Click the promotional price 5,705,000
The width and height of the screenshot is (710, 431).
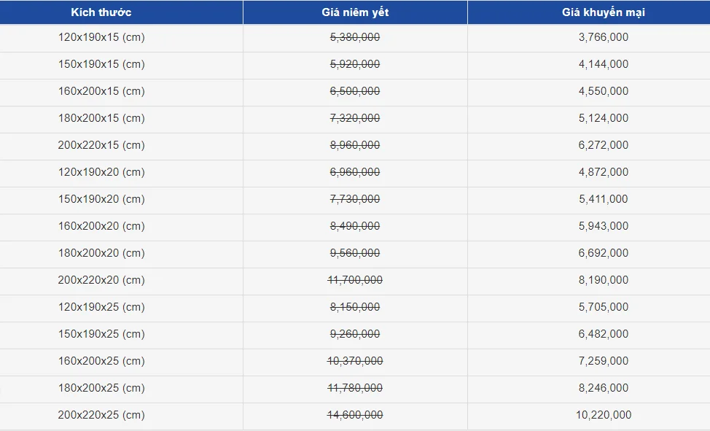[604, 307]
